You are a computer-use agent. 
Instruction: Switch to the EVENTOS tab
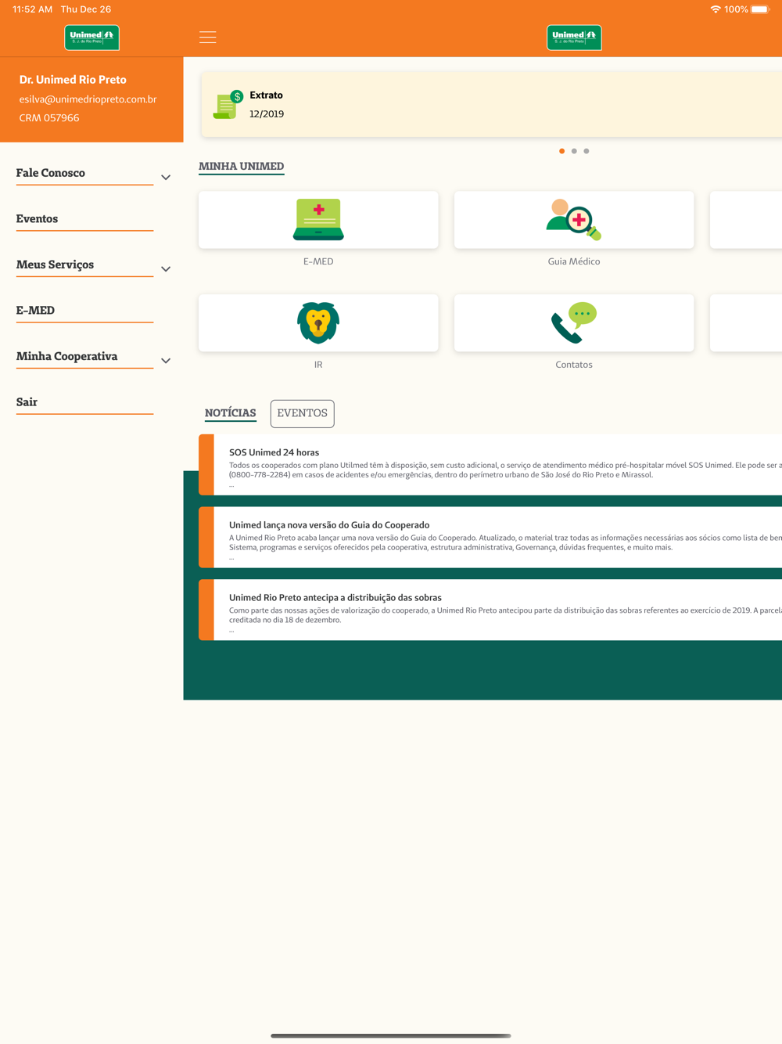303,413
